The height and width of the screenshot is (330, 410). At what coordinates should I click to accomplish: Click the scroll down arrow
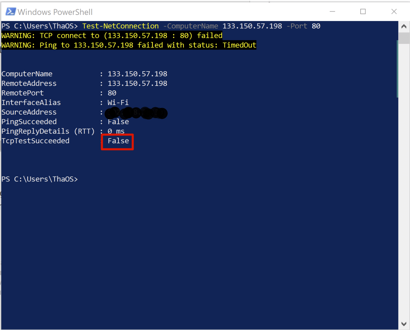(x=404, y=324)
